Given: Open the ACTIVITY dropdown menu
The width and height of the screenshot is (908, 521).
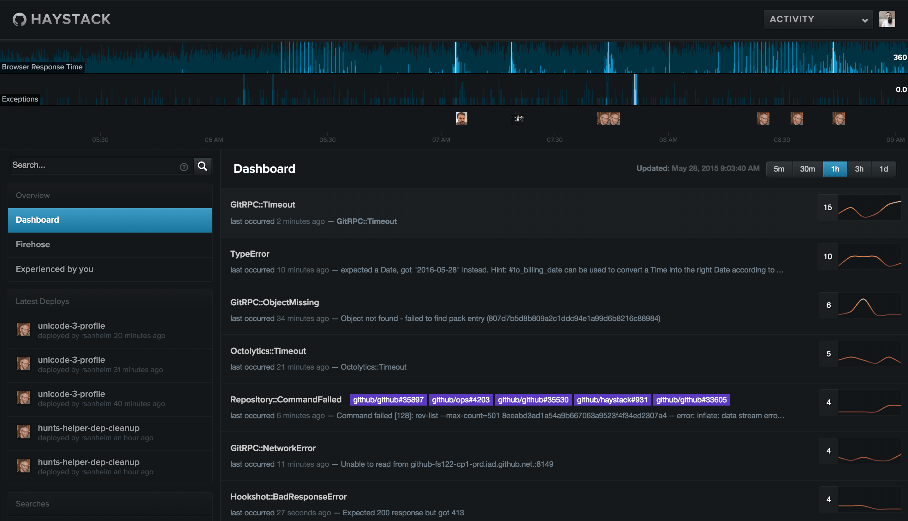Looking at the screenshot, I should (818, 19).
